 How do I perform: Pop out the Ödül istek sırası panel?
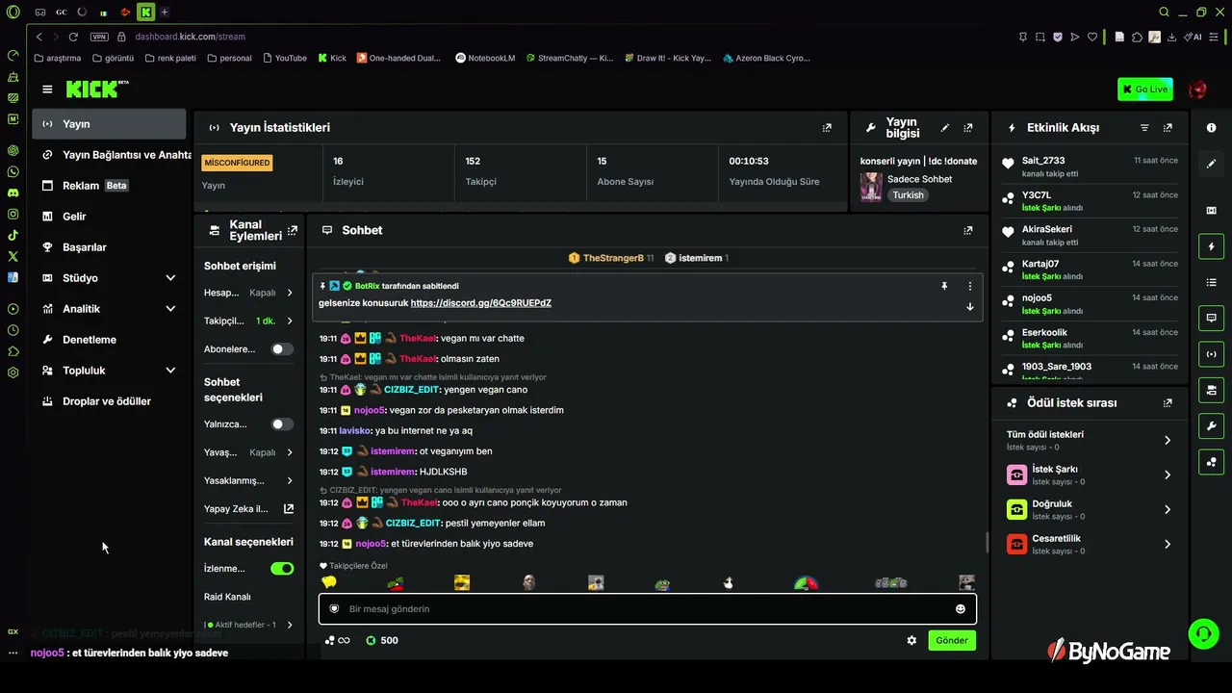1168,403
